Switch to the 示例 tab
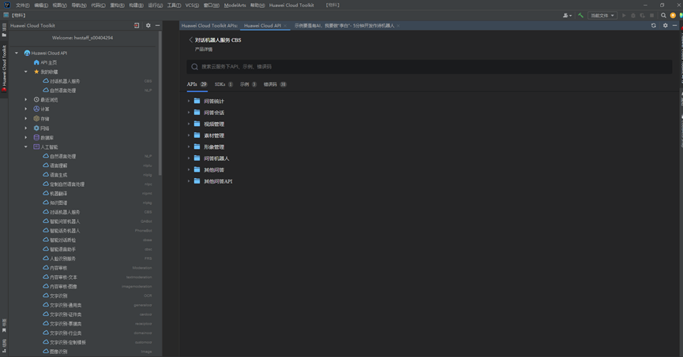Screen dimensions: 683x357 click(x=248, y=84)
